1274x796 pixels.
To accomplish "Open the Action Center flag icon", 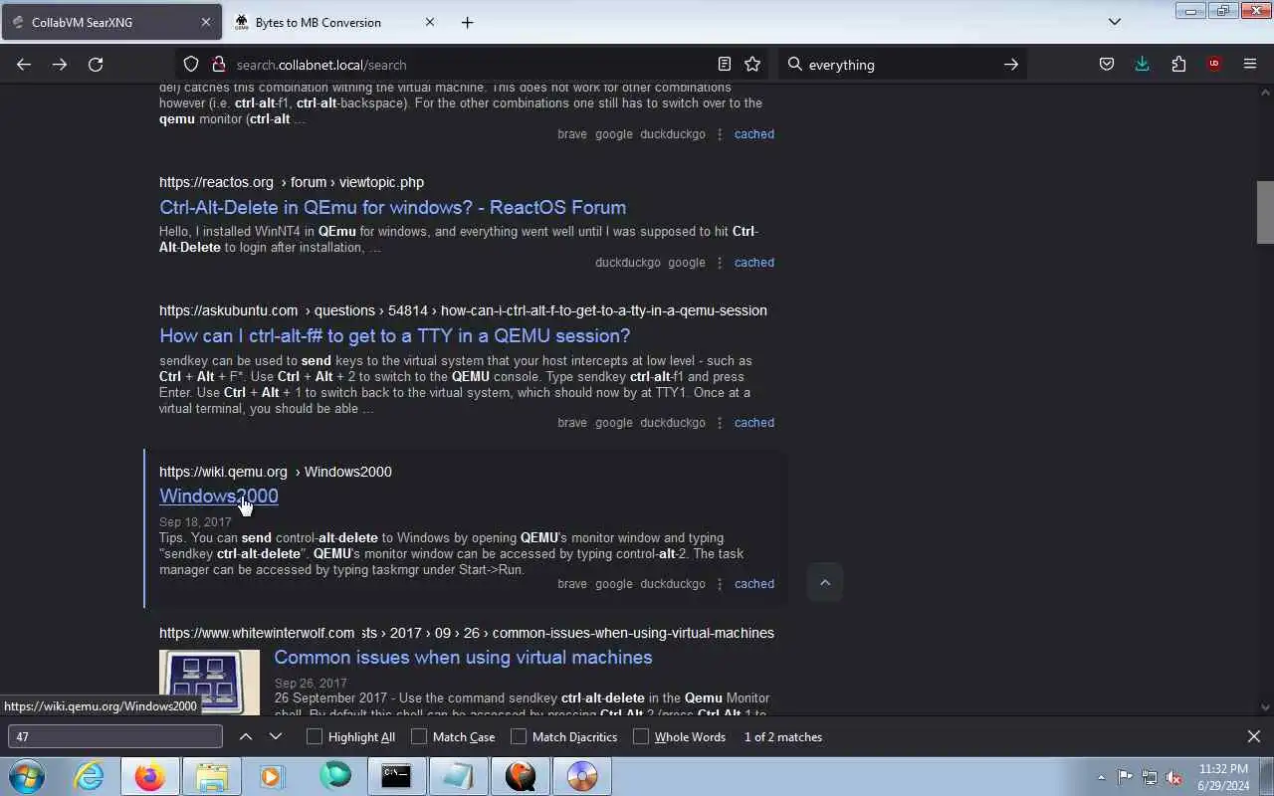I will point(1125,777).
